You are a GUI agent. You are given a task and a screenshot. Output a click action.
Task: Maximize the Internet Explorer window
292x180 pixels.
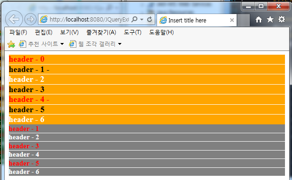pyautogui.click(x=261, y=7)
